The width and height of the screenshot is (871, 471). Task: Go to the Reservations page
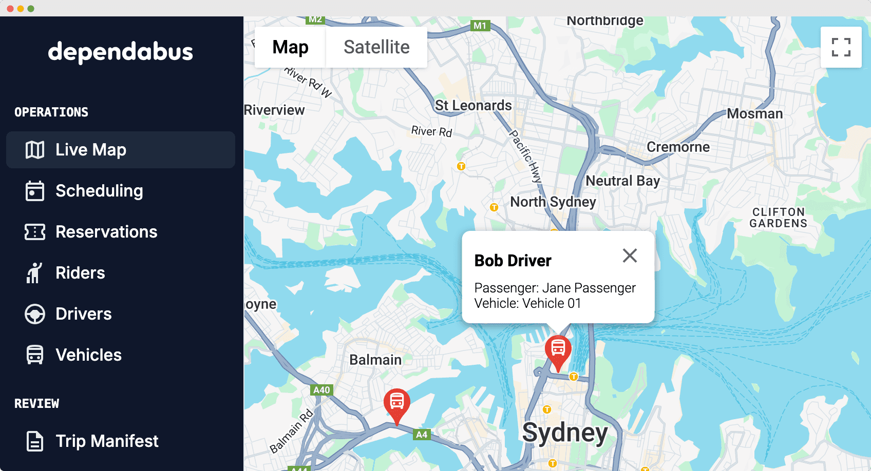point(121,232)
